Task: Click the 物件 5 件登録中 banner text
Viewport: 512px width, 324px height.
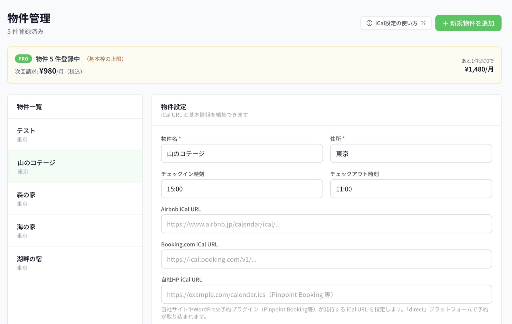Action: click(x=58, y=59)
